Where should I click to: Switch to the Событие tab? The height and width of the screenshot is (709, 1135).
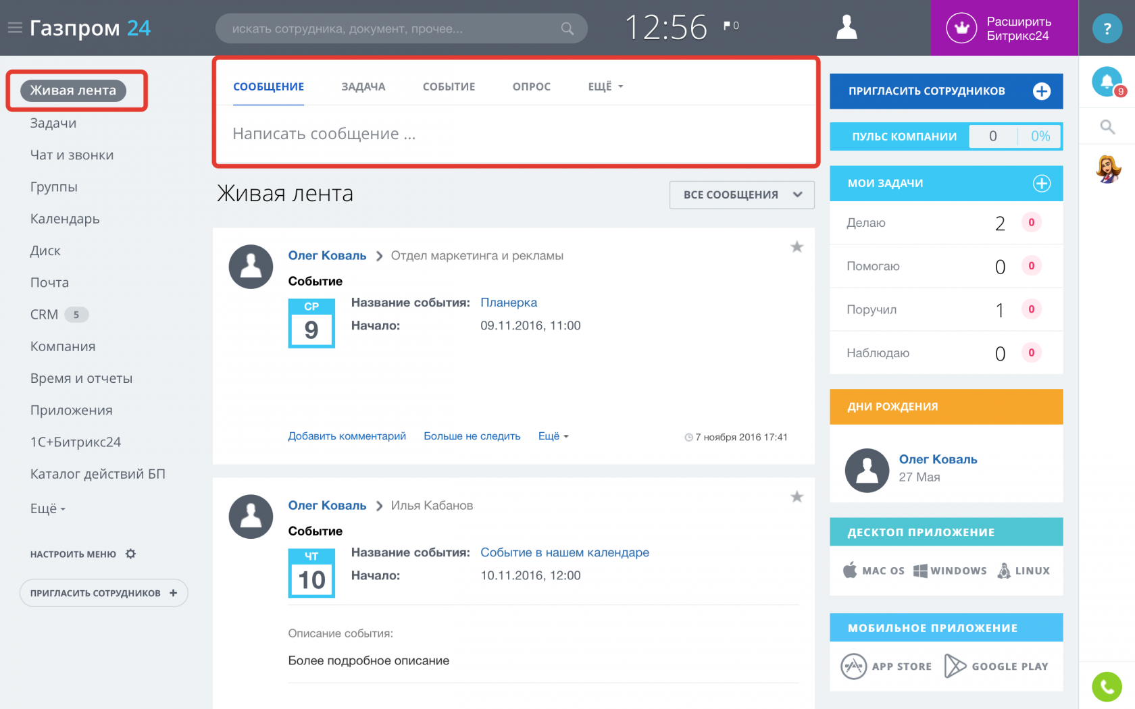(449, 86)
